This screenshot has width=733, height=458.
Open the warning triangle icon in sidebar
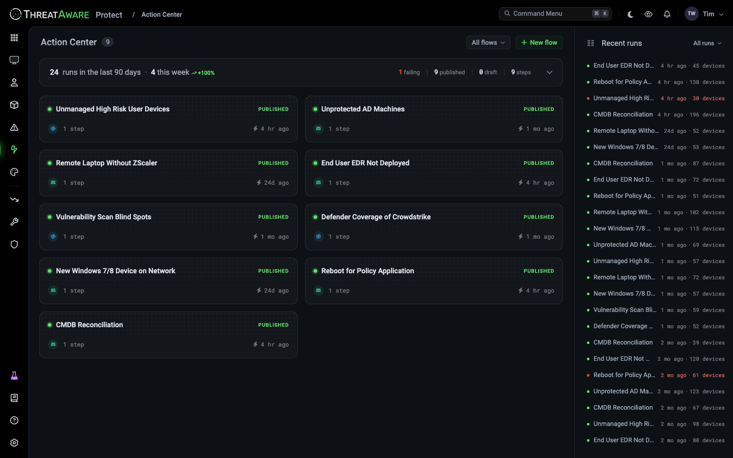click(14, 127)
